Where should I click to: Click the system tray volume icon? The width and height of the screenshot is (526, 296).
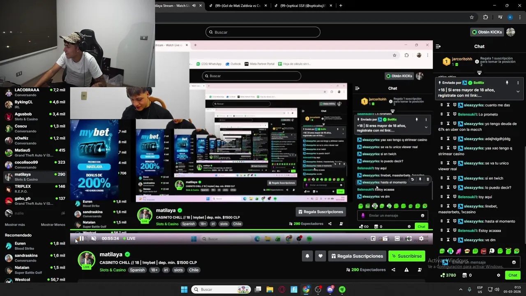point(497,289)
